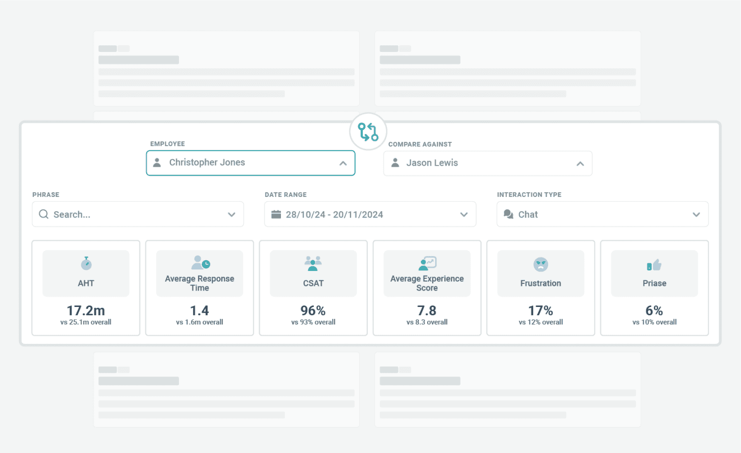The image size is (741, 453).
Task: Open the Employee dropdown showing Christopher Jones
Action: tap(343, 163)
